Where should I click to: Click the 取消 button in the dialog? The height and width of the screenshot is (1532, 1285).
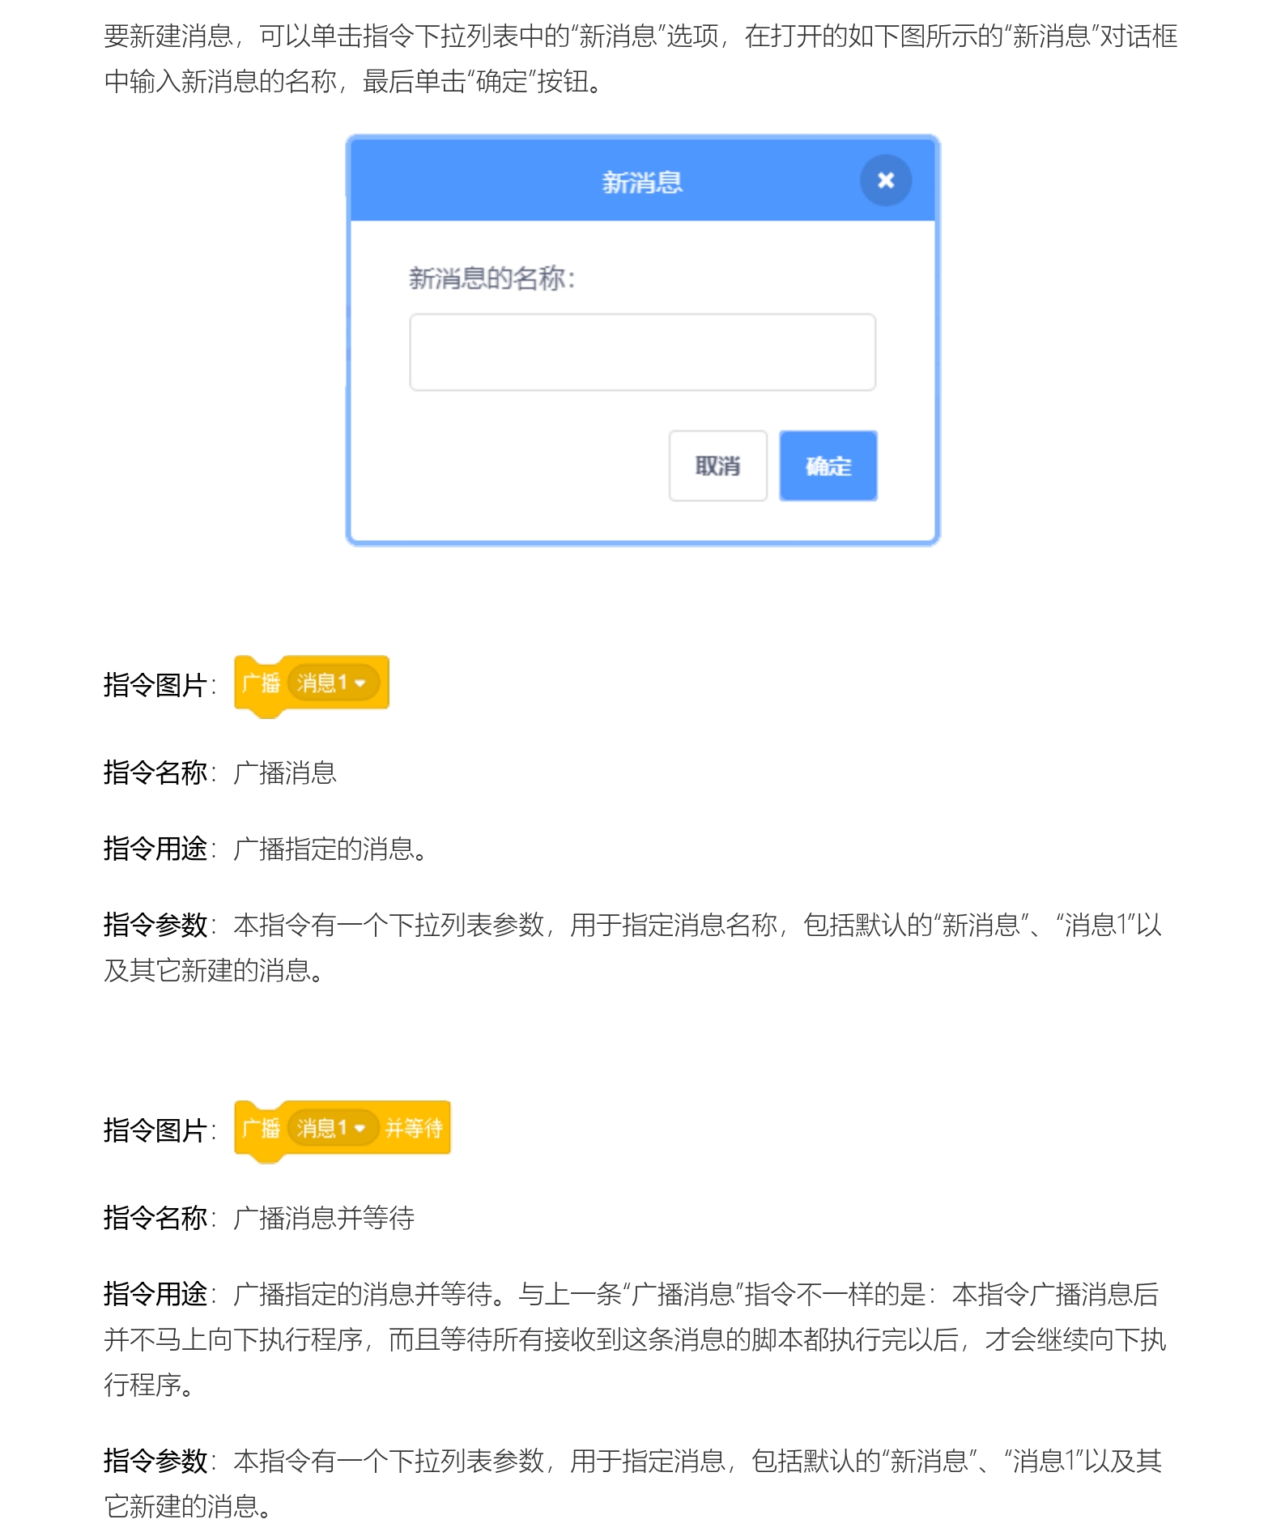point(717,466)
